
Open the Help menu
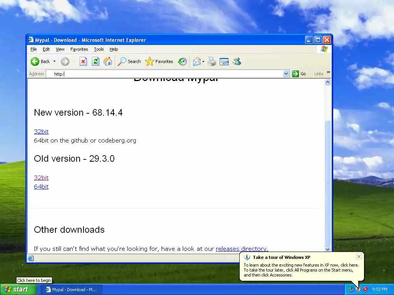[114, 49]
